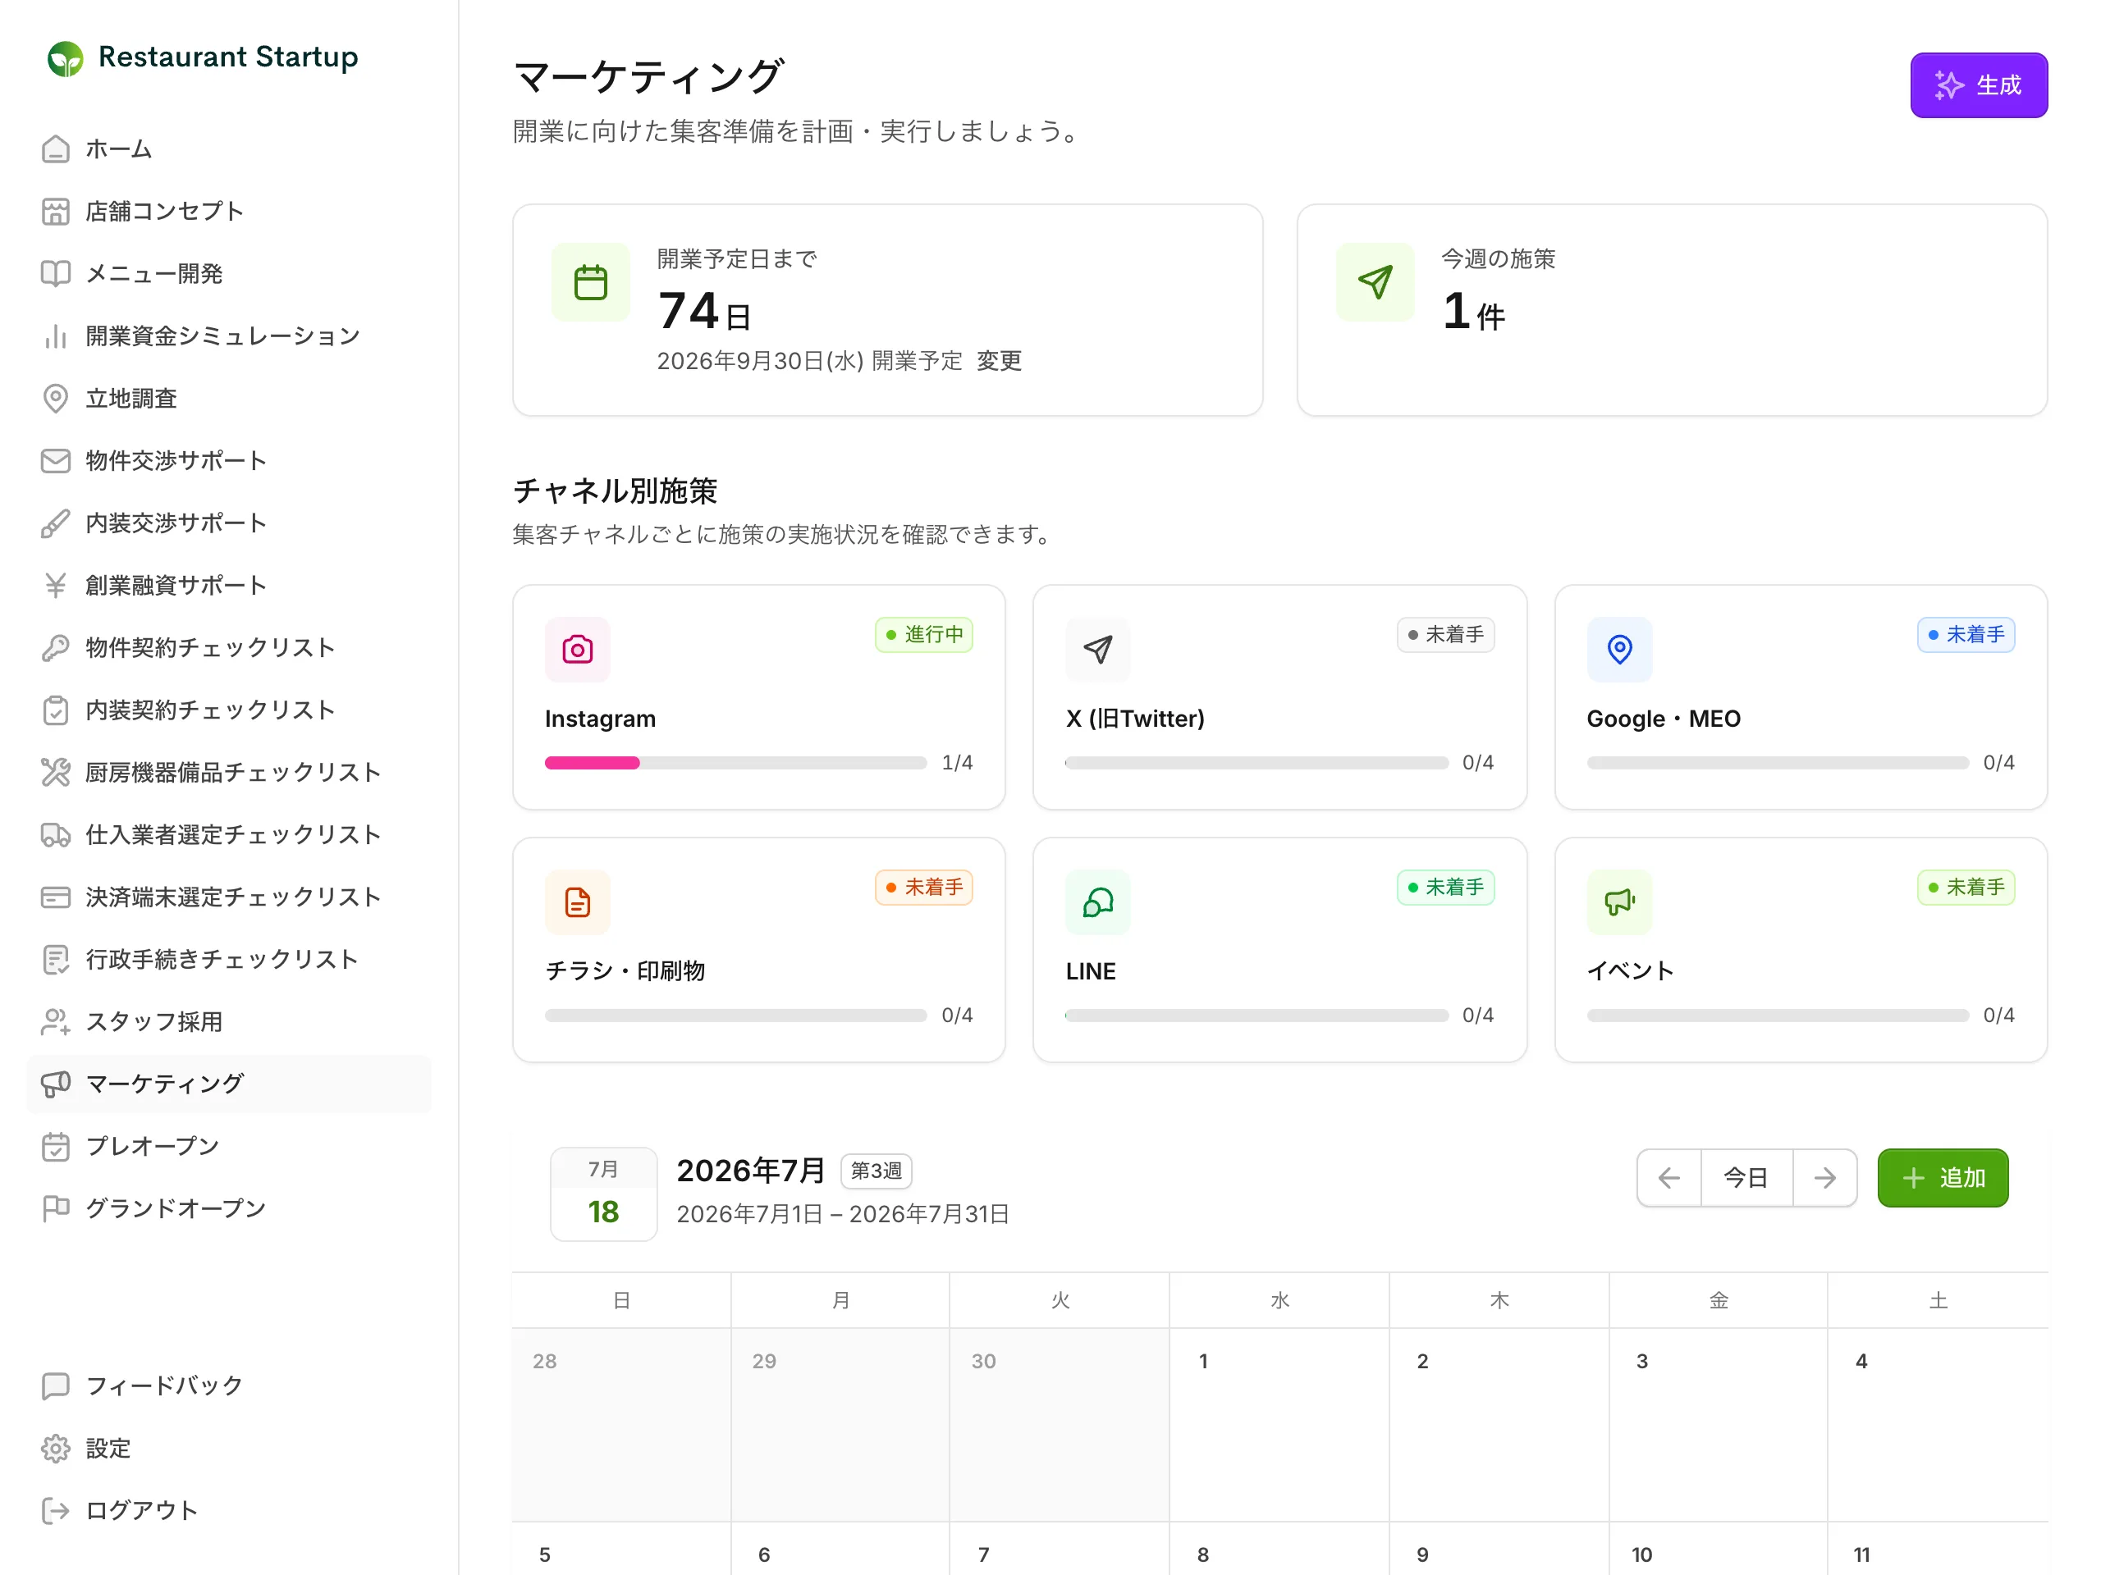
Task: Click the Instagram progress bar 1/4
Action: (x=735, y=762)
